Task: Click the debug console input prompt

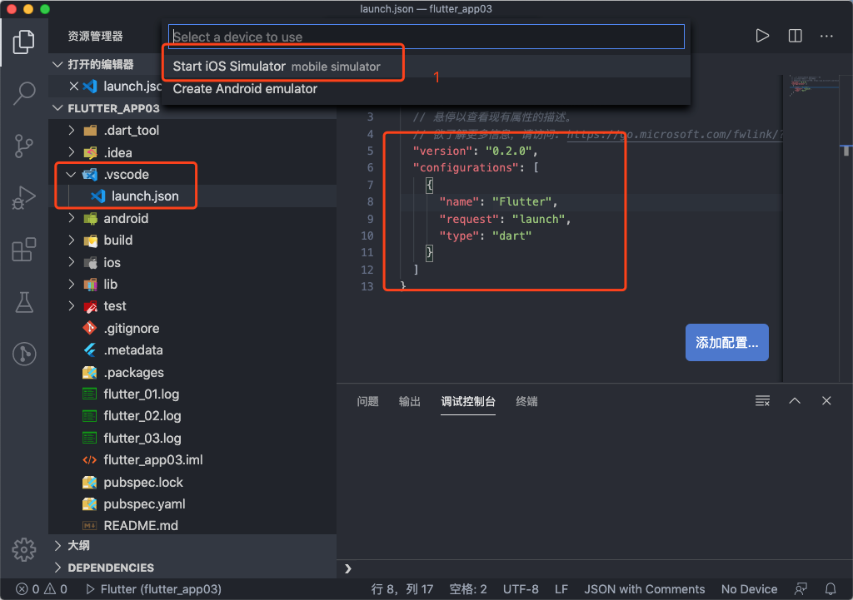Action: pyautogui.click(x=595, y=568)
